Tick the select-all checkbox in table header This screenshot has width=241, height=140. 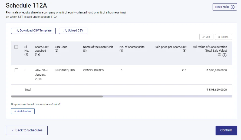16,47
